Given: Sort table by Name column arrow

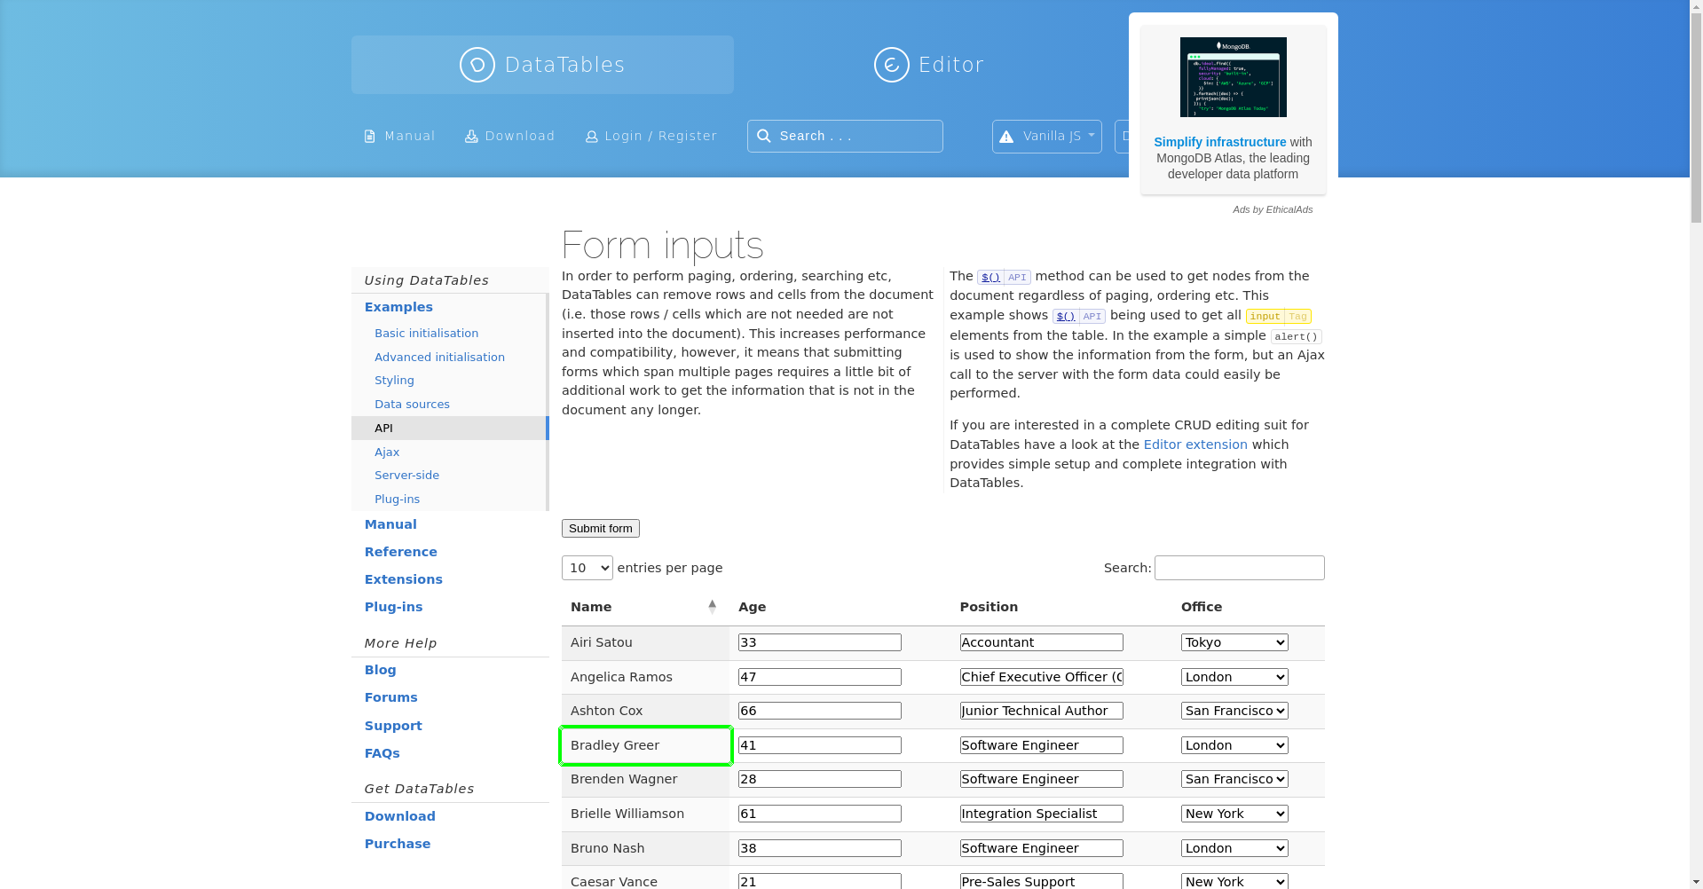Looking at the screenshot, I should click(x=712, y=607).
